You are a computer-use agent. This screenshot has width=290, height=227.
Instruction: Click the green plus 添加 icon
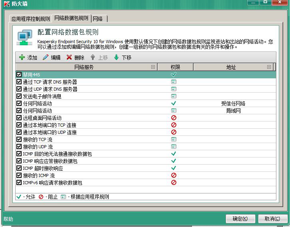coord(22,58)
